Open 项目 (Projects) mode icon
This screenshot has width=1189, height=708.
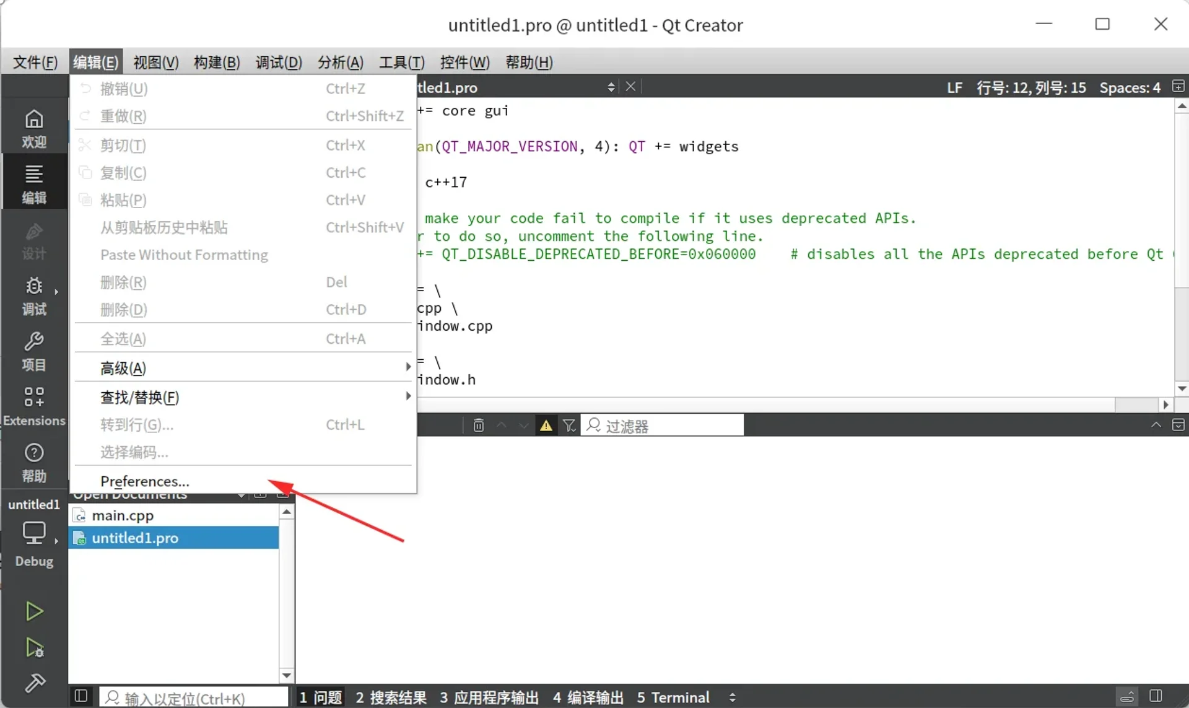34,350
